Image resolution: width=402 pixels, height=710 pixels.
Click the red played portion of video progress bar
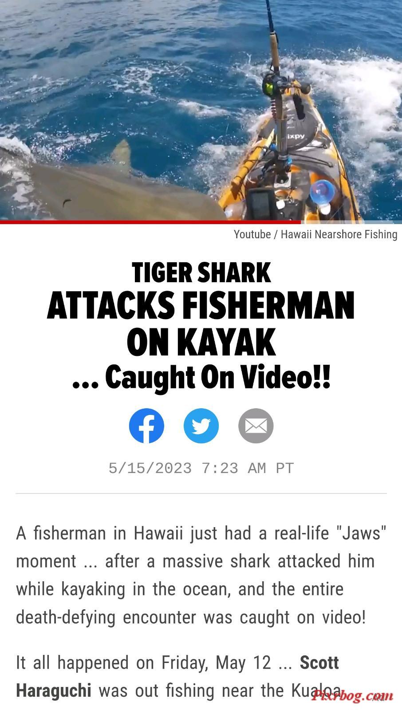pyautogui.click(x=150, y=222)
